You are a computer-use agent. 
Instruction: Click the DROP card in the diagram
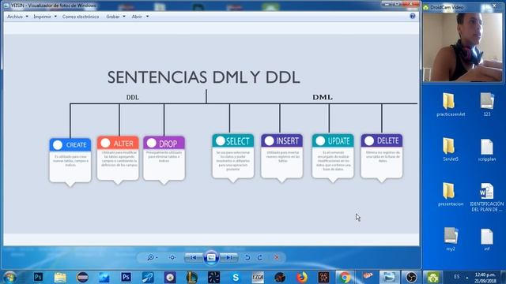[x=164, y=159]
